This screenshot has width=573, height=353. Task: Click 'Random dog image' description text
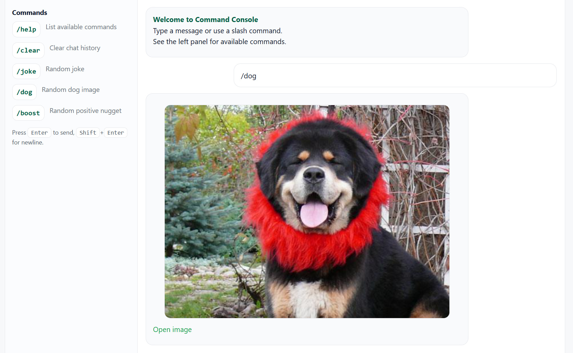[71, 90]
